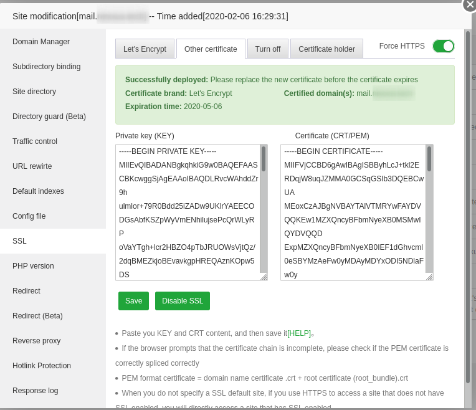Show the Hotlink Protection settings

pyautogui.click(x=42, y=366)
